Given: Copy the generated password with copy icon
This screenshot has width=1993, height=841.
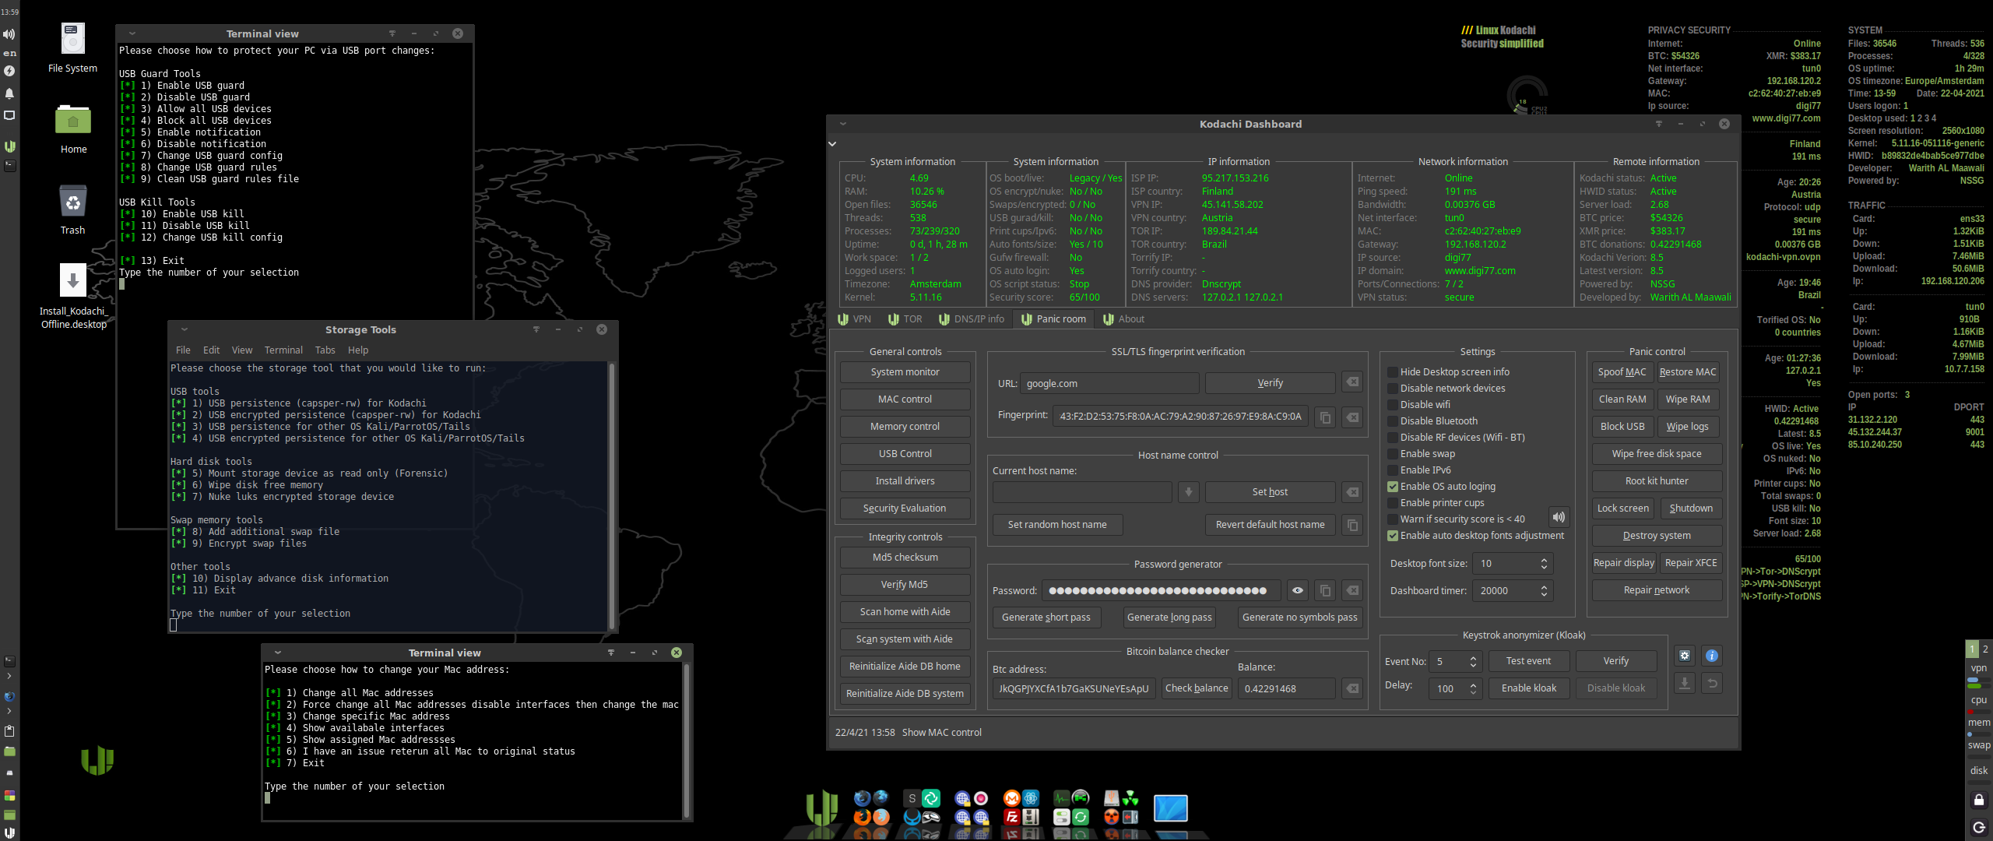Looking at the screenshot, I should (x=1325, y=590).
